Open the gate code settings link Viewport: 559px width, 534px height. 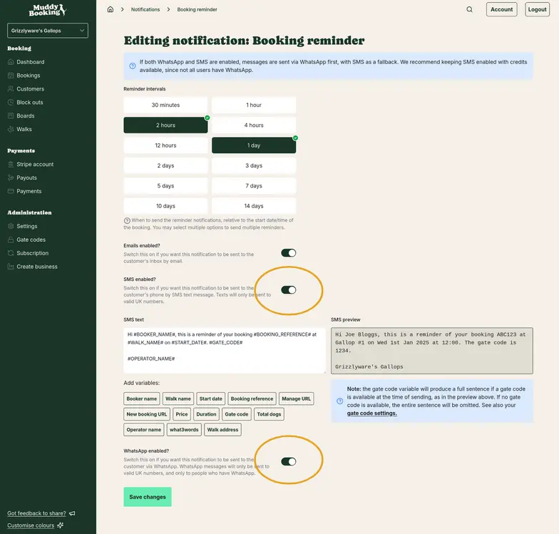pos(372,414)
